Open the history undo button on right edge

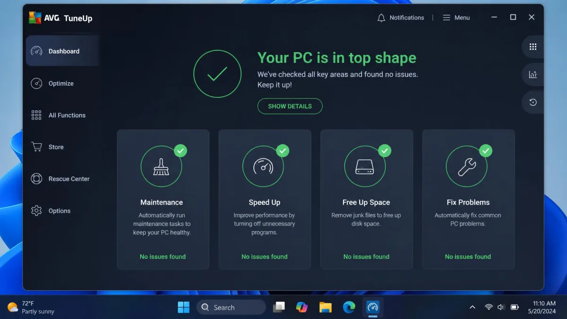[533, 102]
